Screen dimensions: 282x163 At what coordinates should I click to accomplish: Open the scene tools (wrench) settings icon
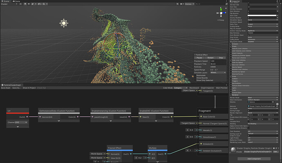tap(177, 4)
